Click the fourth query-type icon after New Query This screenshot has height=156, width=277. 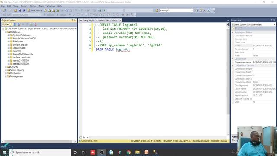pyautogui.click(x=57, y=10)
